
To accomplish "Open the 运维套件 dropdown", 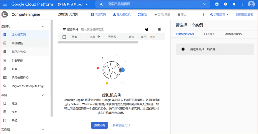I will click(x=219, y=14).
